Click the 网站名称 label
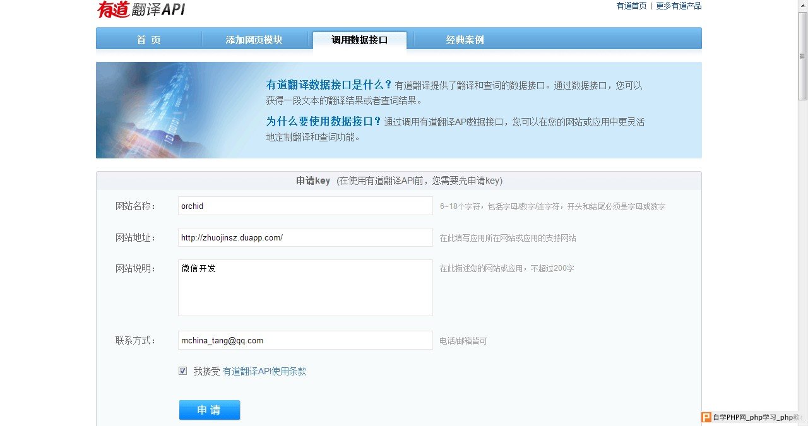 pyautogui.click(x=135, y=206)
